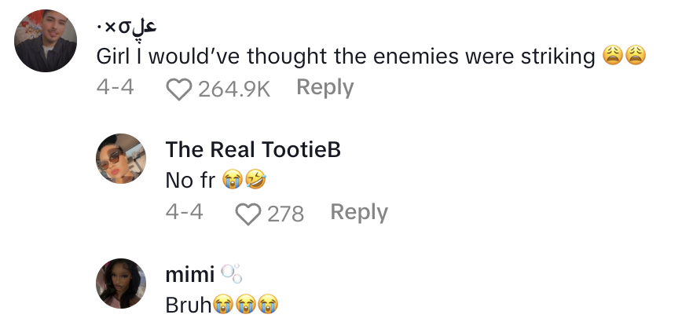Click the 264.9K like count
The width and height of the screenshot is (682, 322).
pyautogui.click(x=233, y=89)
